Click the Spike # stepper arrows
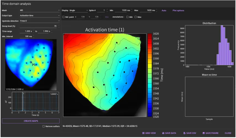 click(x=107, y=11)
